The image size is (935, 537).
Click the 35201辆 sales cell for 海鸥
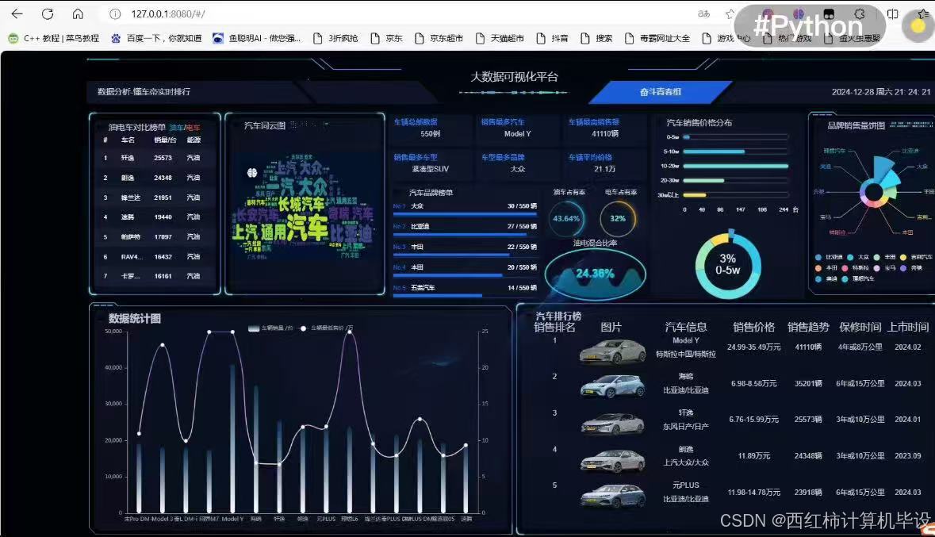pyautogui.click(x=808, y=384)
